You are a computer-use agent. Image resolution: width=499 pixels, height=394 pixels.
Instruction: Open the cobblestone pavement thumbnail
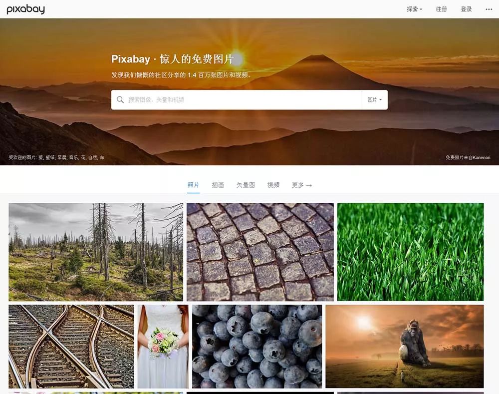tap(260, 252)
